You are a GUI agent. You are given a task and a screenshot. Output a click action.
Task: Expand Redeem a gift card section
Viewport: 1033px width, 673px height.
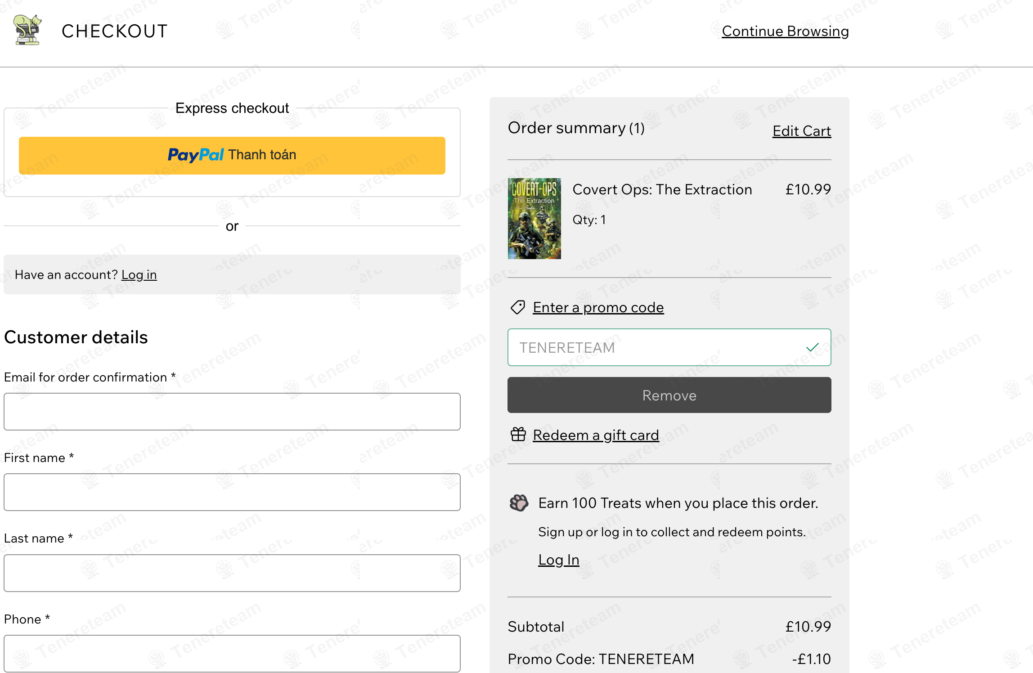[596, 435]
